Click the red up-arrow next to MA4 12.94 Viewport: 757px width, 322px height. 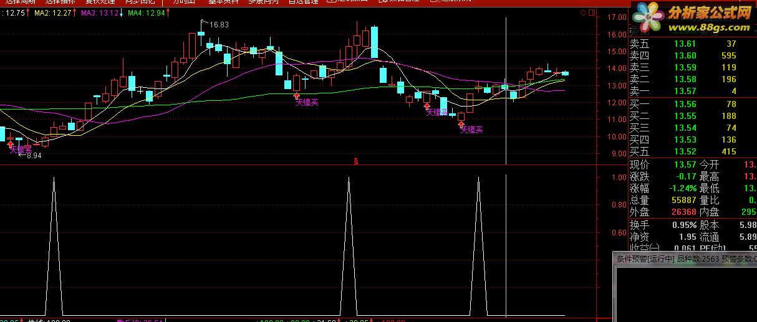[168, 12]
